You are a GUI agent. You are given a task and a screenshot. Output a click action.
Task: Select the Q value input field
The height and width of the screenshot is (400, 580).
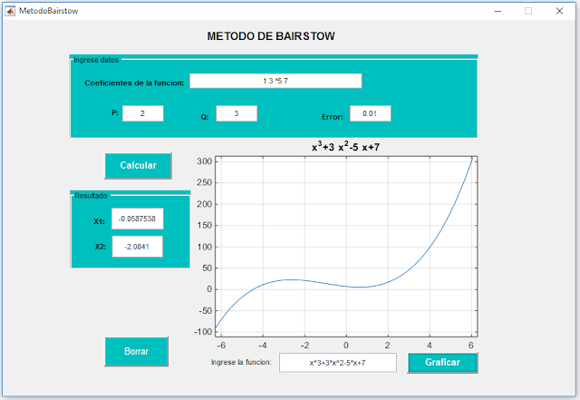click(237, 113)
